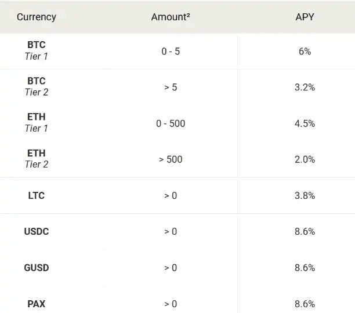Select the BTC Tier 1 currency cell
The image size is (355, 313).
(37, 50)
